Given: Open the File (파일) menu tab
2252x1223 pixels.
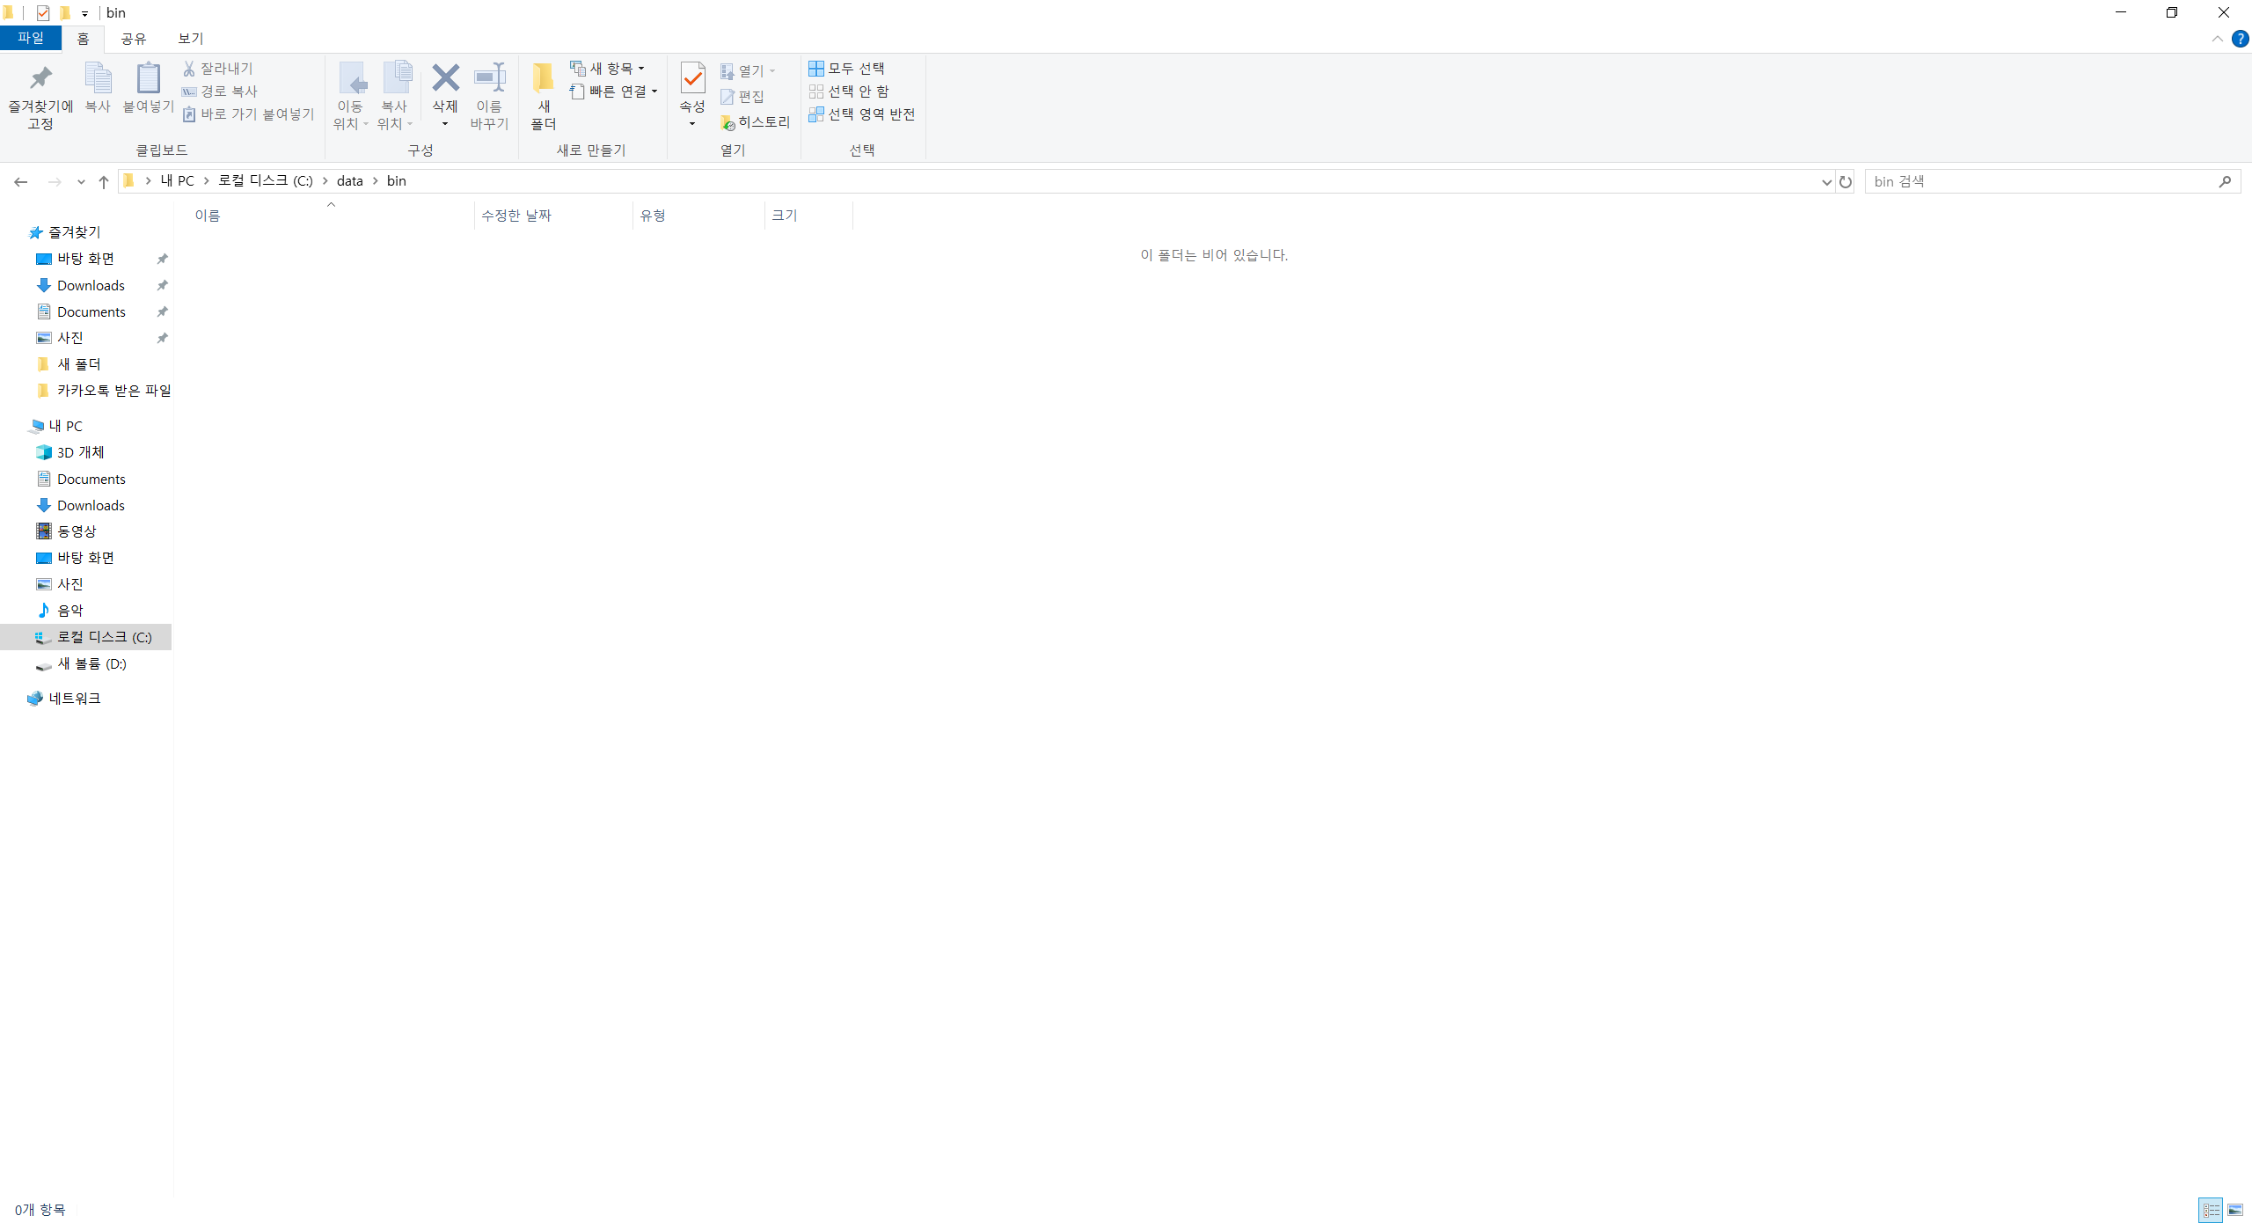Looking at the screenshot, I should click(x=30, y=39).
